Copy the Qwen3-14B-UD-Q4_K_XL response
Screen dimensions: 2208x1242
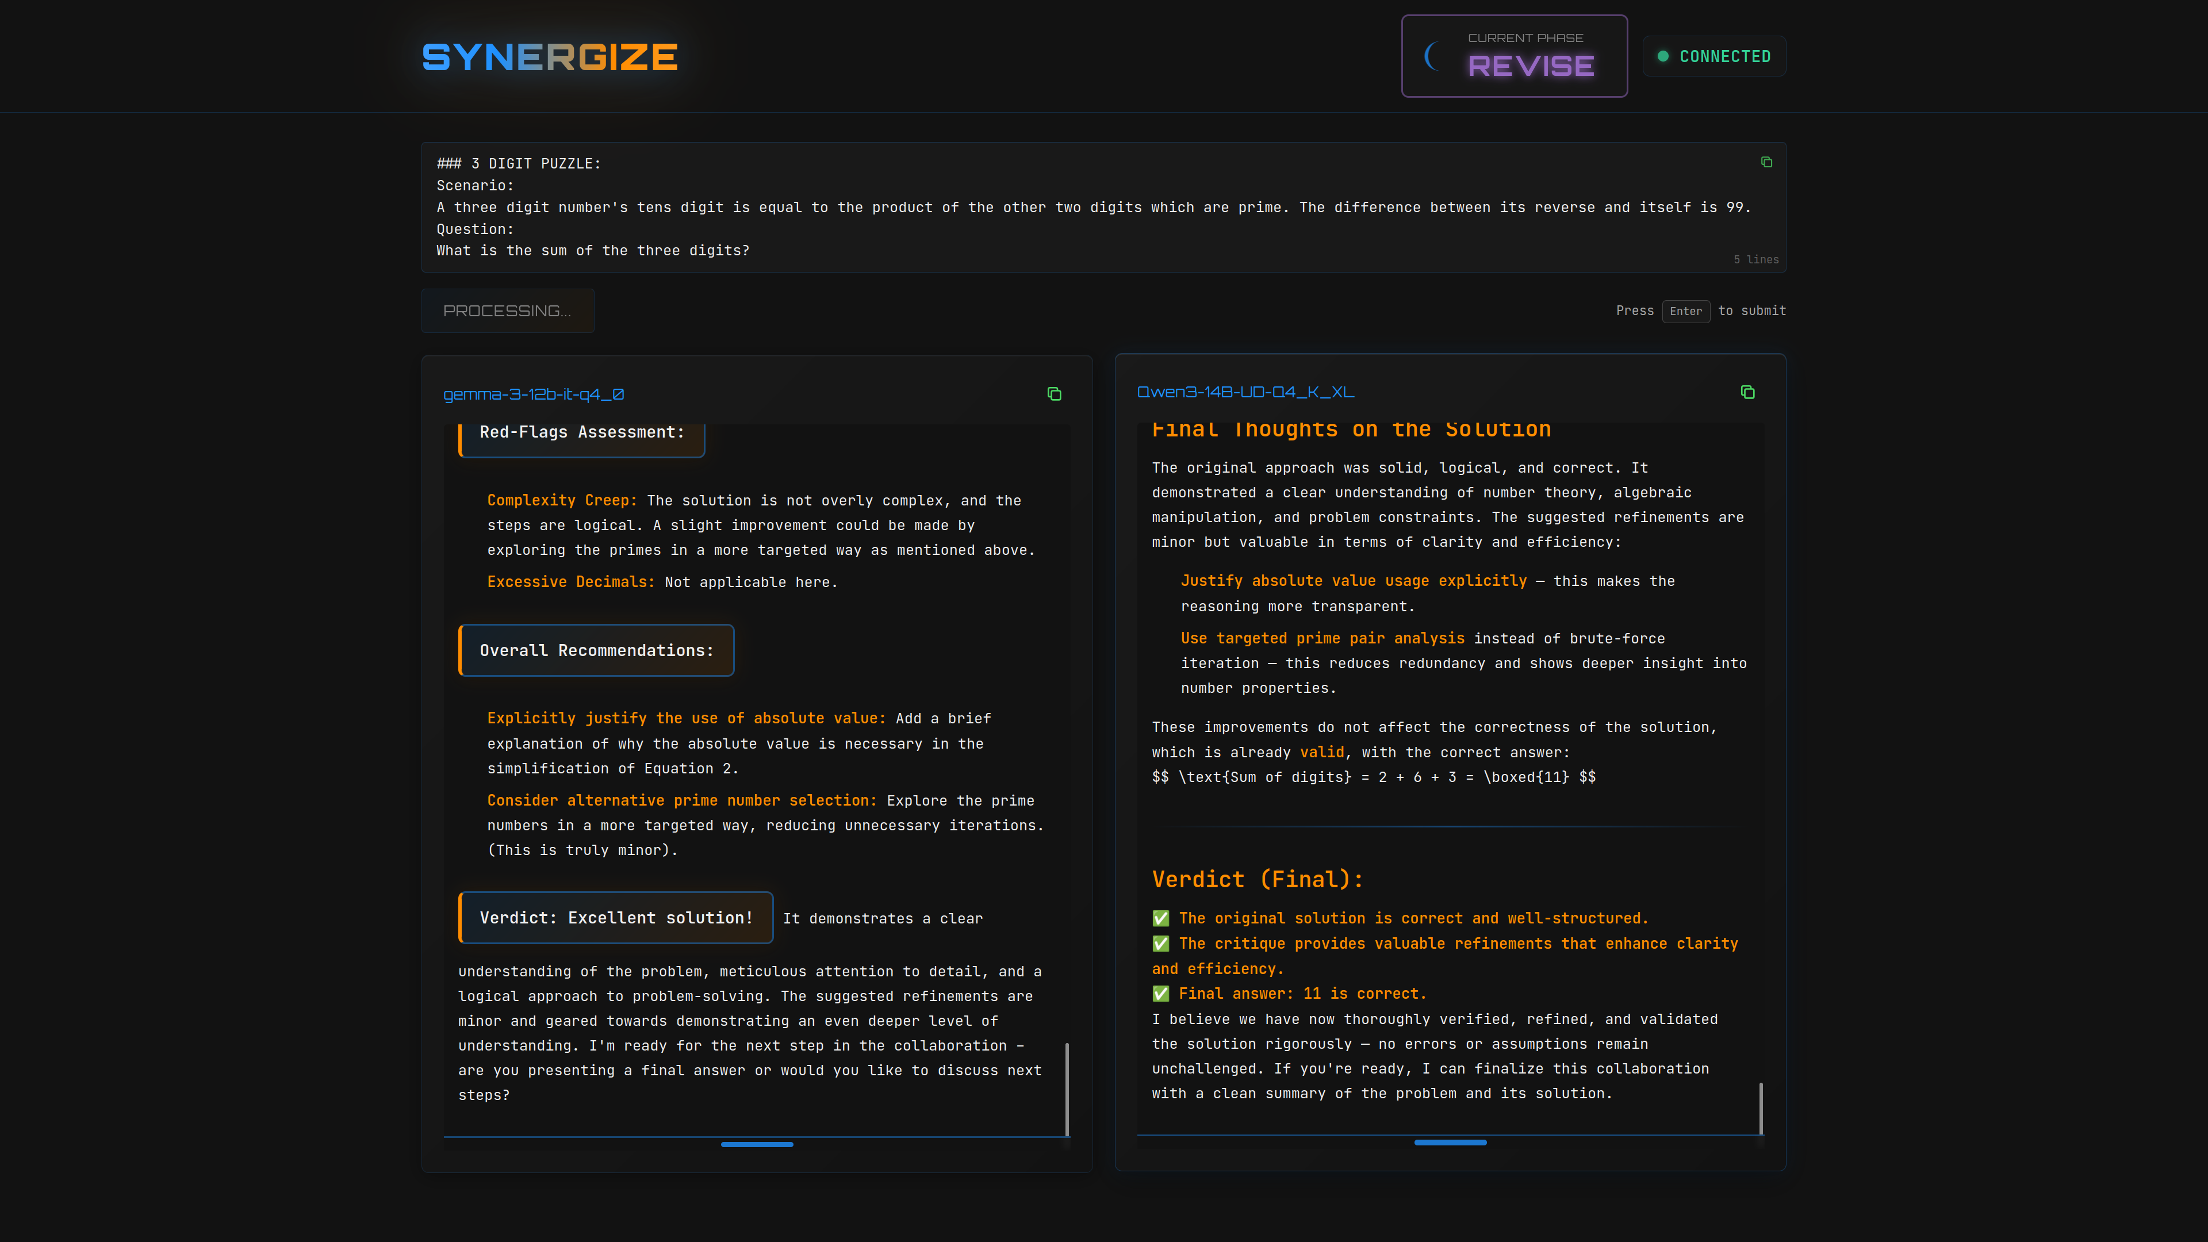click(1748, 393)
